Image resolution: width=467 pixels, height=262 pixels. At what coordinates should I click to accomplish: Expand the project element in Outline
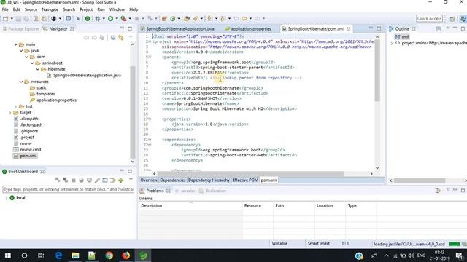coord(392,44)
